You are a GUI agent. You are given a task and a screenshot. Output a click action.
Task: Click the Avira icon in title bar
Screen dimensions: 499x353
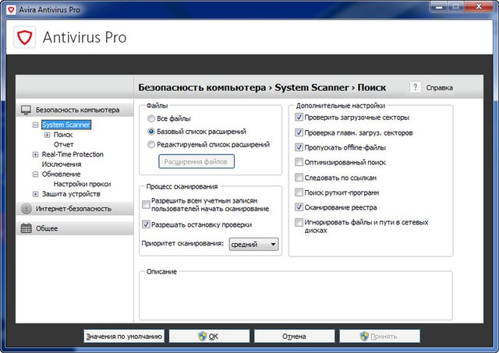(8, 8)
